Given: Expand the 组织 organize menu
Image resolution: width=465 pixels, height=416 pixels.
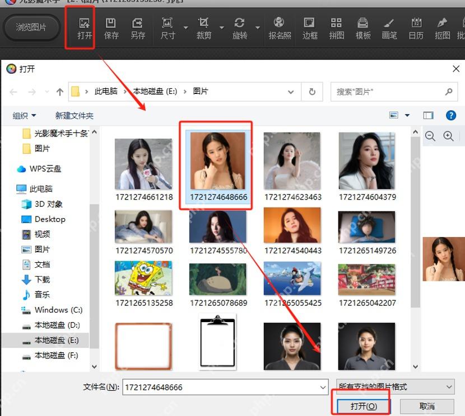Looking at the screenshot, I should pos(24,115).
